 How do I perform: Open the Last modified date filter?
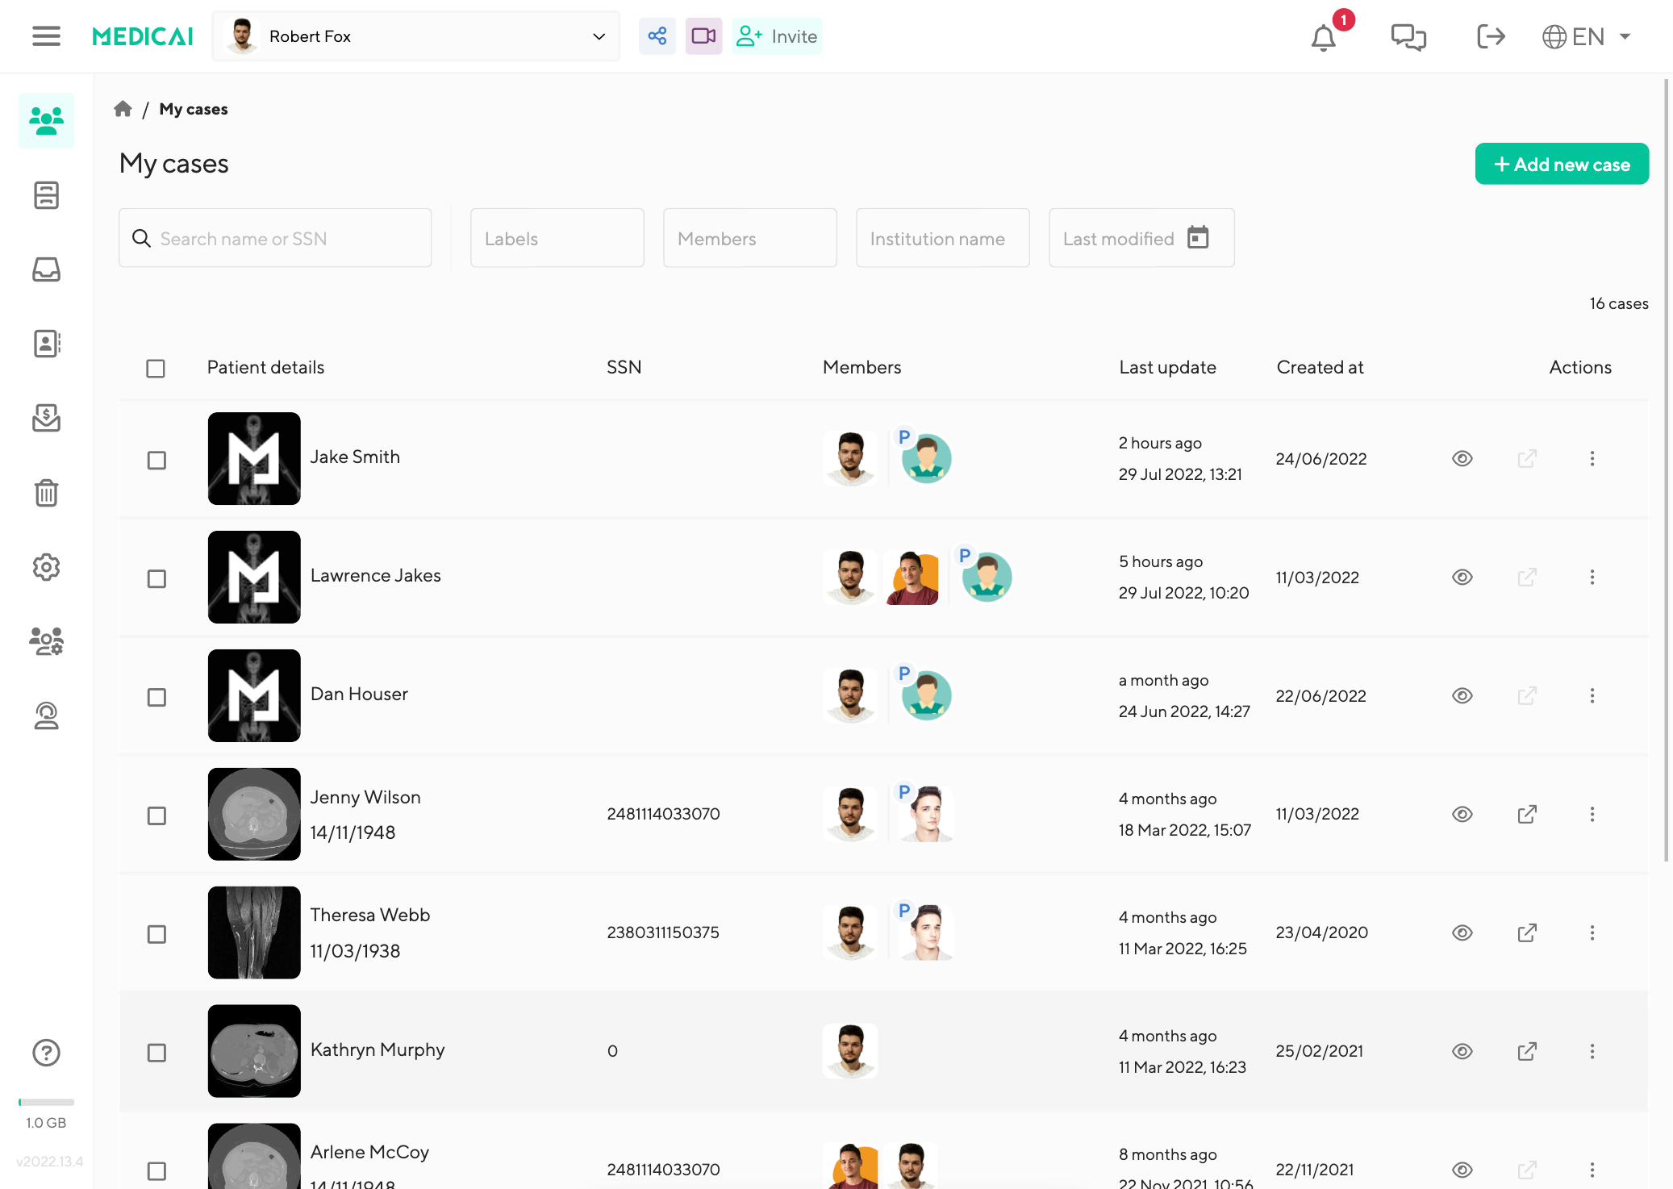[1141, 238]
